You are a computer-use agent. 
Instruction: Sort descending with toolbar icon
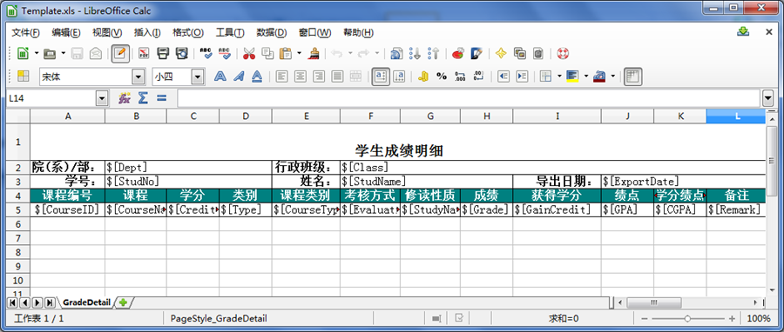point(434,53)
